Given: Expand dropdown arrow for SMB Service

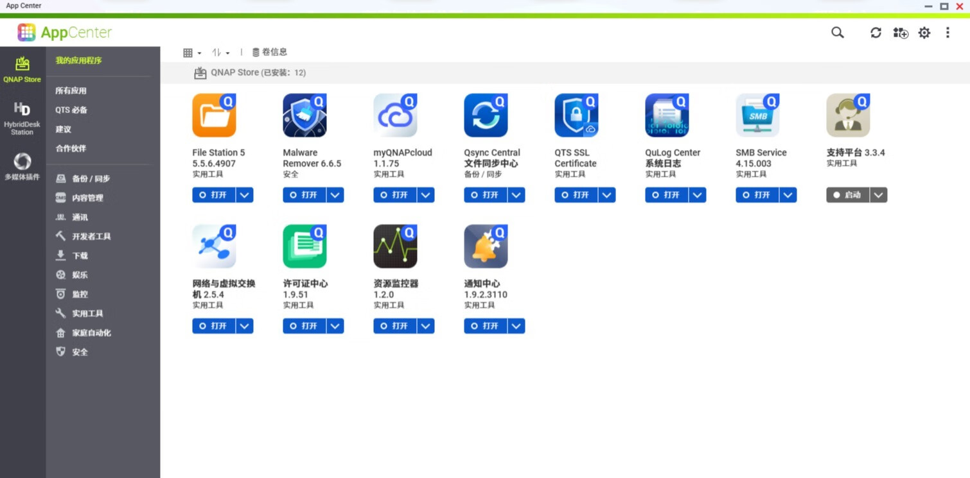Looking at the screenshot, I should tap(788, 195).
